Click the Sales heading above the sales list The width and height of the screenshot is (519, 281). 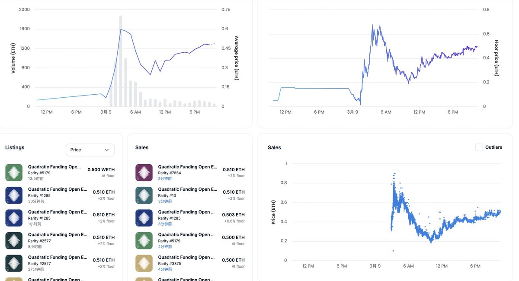142,147
